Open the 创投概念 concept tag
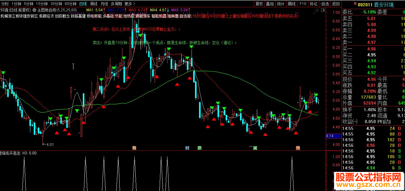Viewport: 405px width, 191px height. (62, 16)
